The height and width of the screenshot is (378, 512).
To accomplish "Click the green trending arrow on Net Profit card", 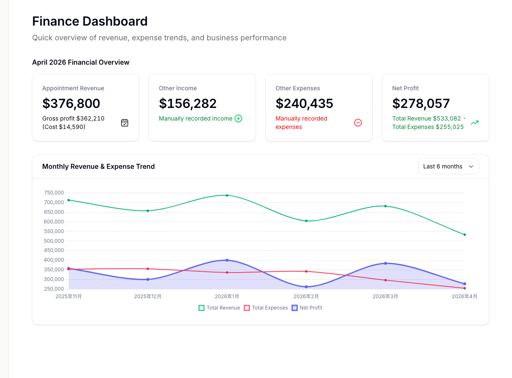I will pyautogui.click(x=475, y=123).
